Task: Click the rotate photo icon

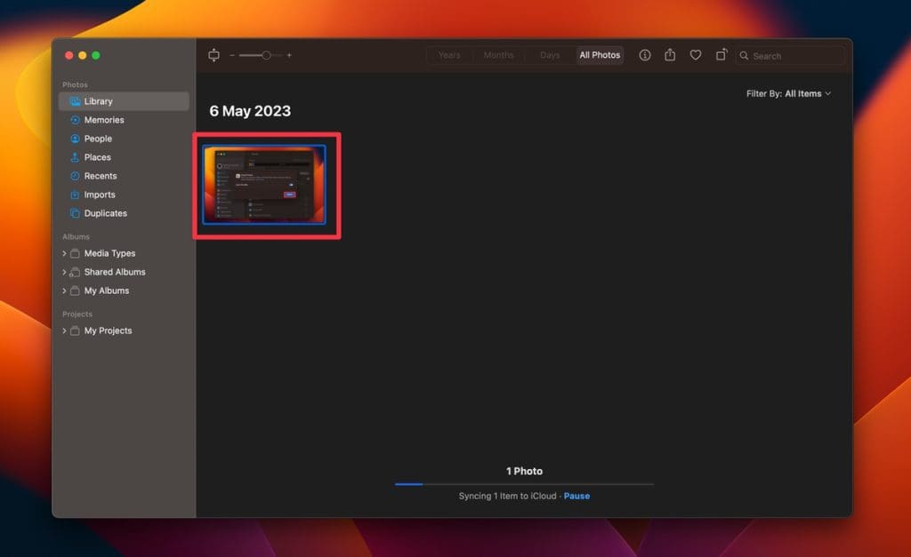Action: [x=721, y=54]
